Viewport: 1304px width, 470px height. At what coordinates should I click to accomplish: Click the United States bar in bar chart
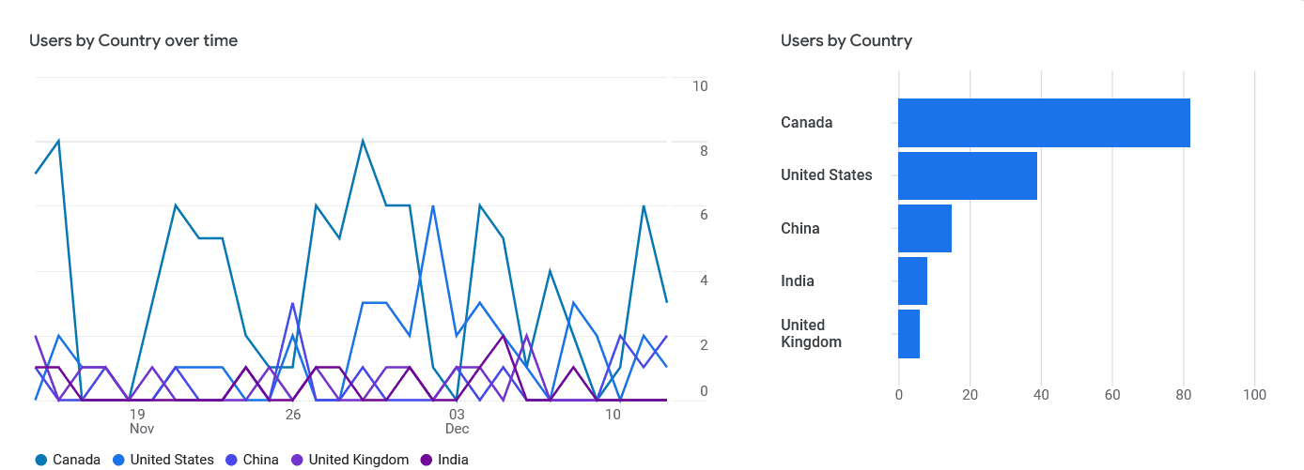tap(968, 175)
